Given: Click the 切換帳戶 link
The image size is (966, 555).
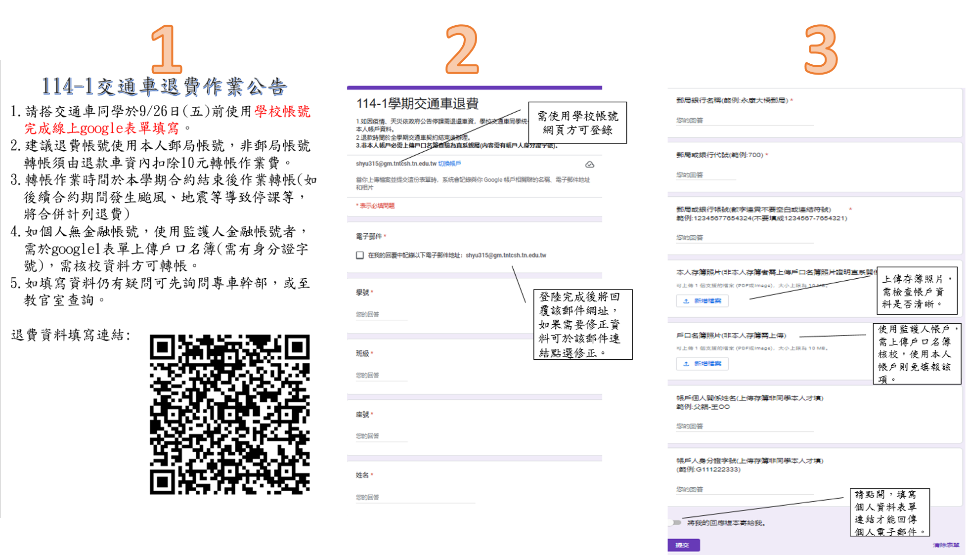Looking at the screenshot, I should (x=449, y=164).
